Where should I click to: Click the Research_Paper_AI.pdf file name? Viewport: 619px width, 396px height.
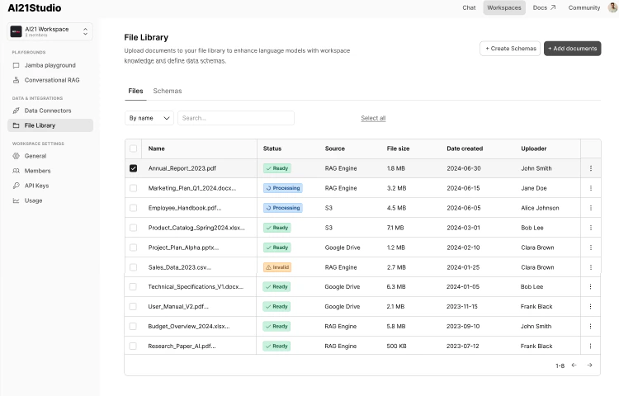(182, 346)
